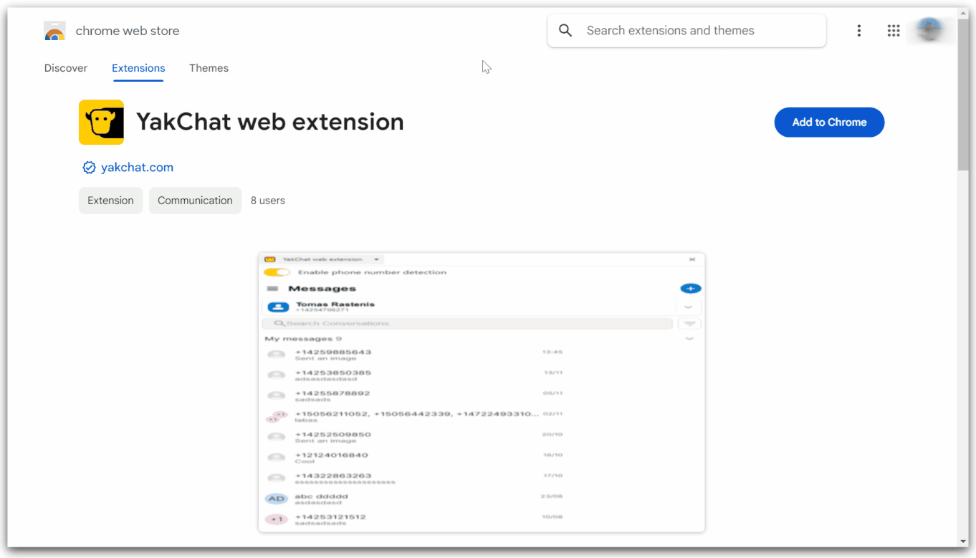The image size is (976, 558).
Task: Open the blurred account profile avatar
Action: [929, 31]
